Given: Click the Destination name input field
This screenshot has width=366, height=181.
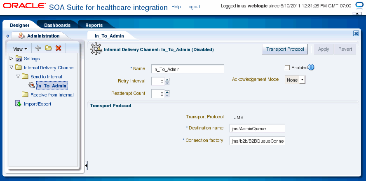Looking at the screenshot, I should click(257, 128).
